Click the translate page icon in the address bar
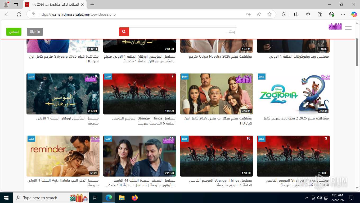Screen dimensions: 360x203 pos(248,14)
